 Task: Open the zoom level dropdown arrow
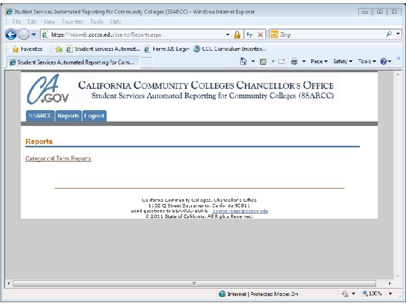tap(390, 294)
